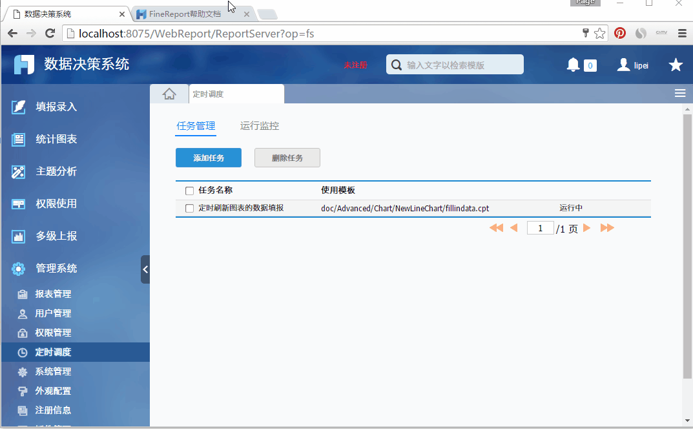
Task: Jump to last page arrow
Action: [607, 228]
